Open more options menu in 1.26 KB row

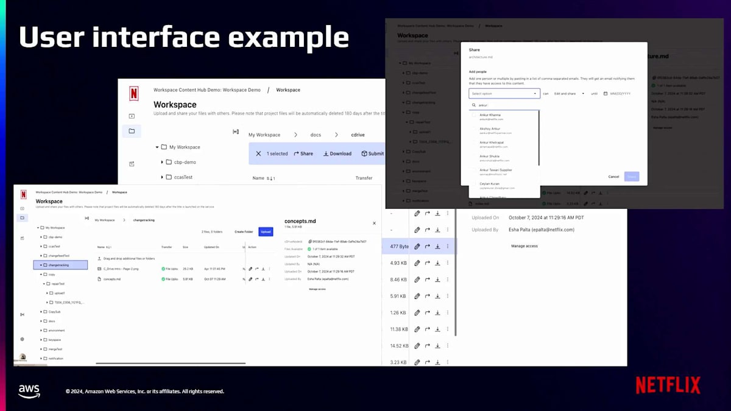pos(448,312)
